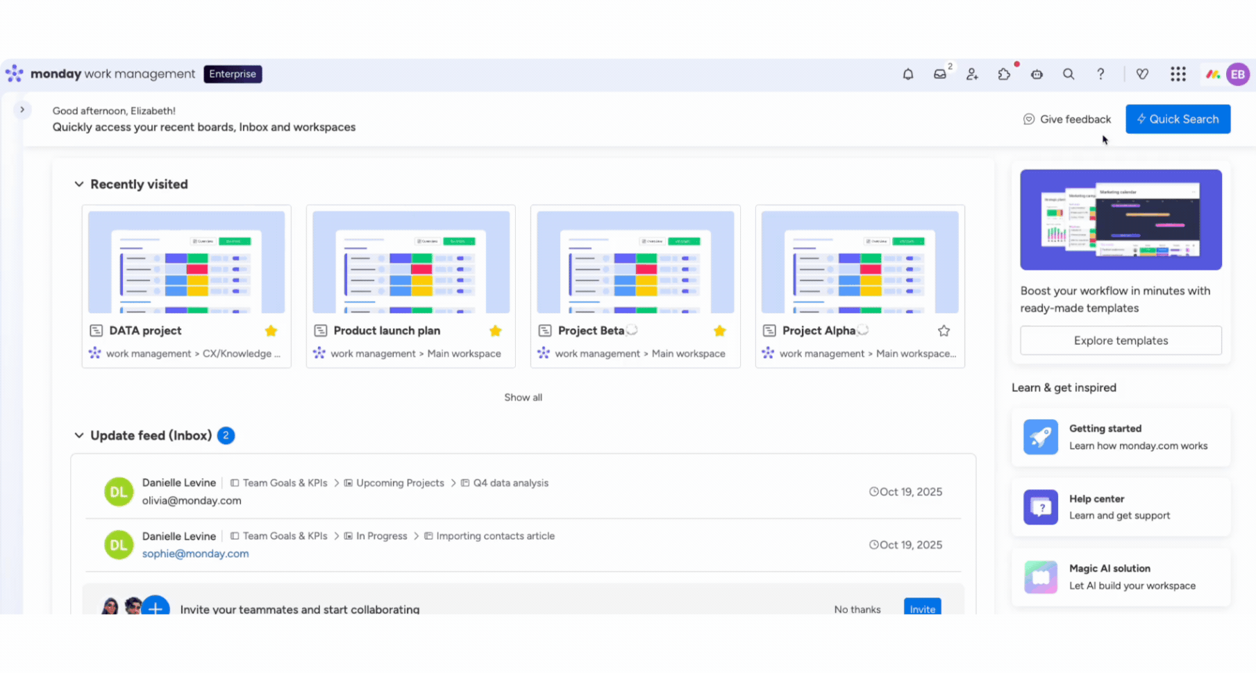This screenshot has height=673, width=1256.
Task: Open the Help center card
Action: [x=1121, y=507]
